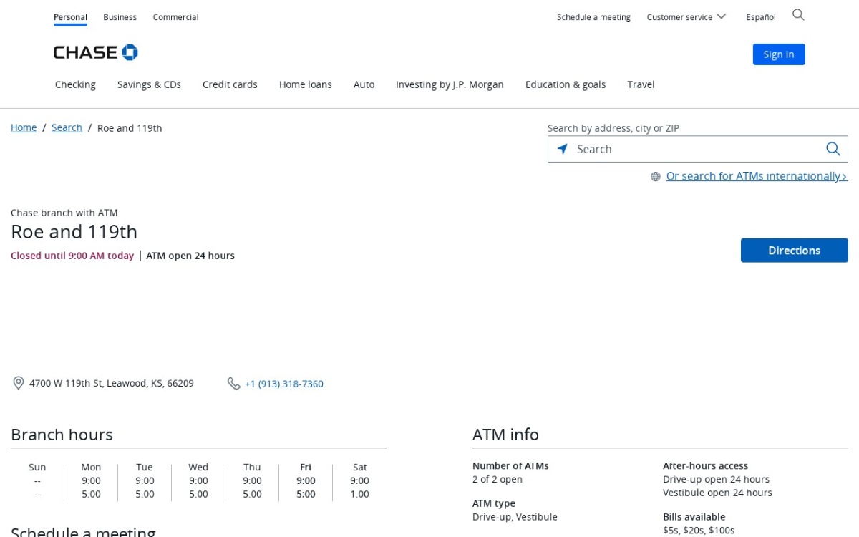Click the Fri hours column header
Image resolution: width=859 pixels, height=537 pixels.
pos(306,467)
